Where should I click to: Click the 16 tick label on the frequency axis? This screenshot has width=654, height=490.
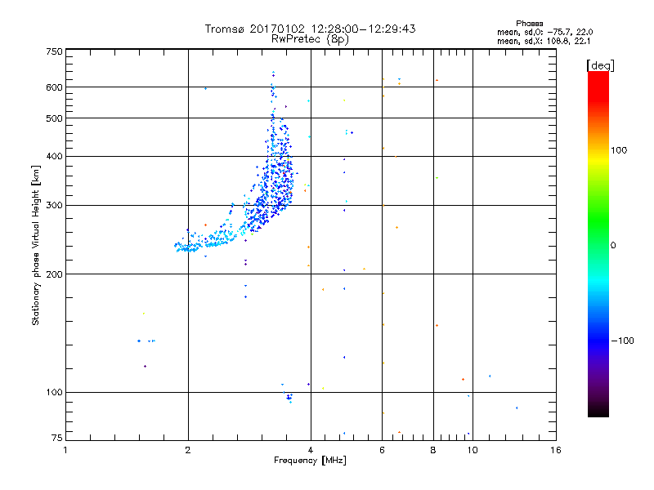[556, 450]
